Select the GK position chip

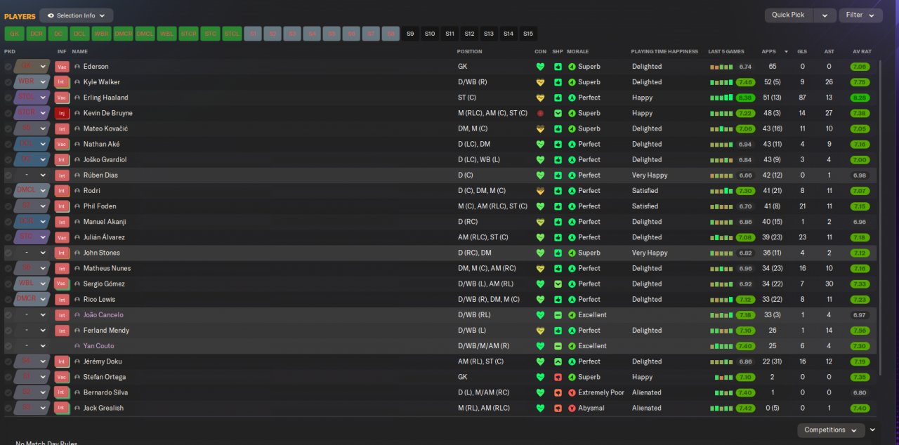pos(14,34)
